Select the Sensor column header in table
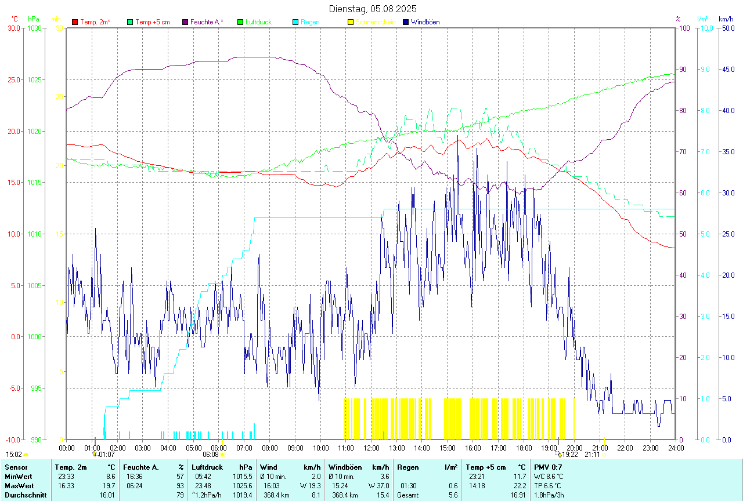Screen dimensions: 743x501 click(16, 467)
